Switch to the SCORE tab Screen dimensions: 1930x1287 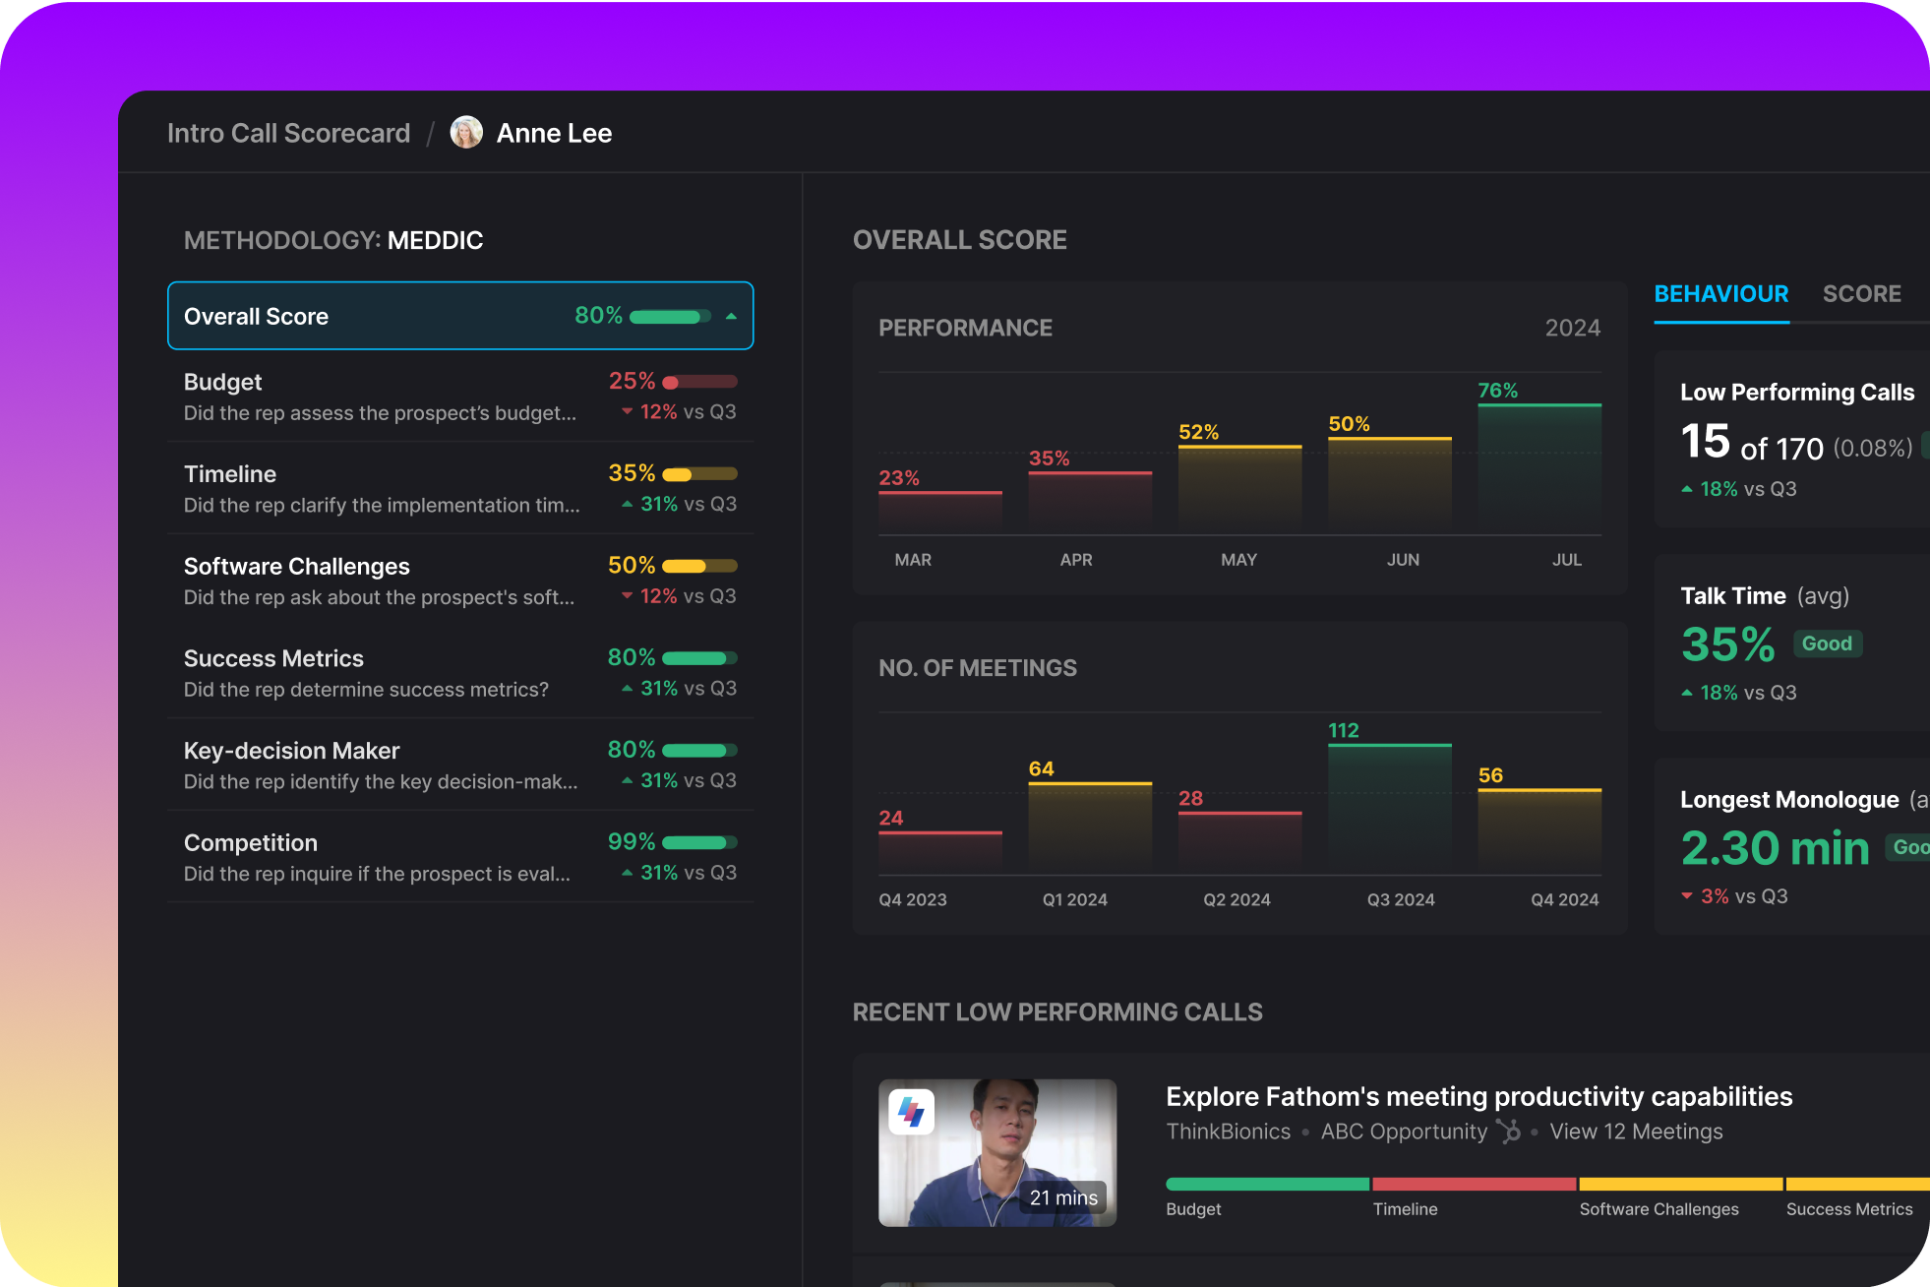coord(1862,294)
